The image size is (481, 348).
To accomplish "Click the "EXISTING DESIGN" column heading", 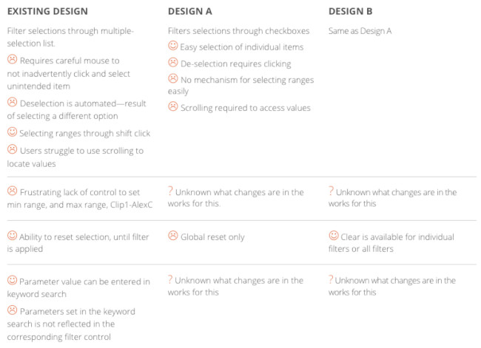I will coord(47,12).
